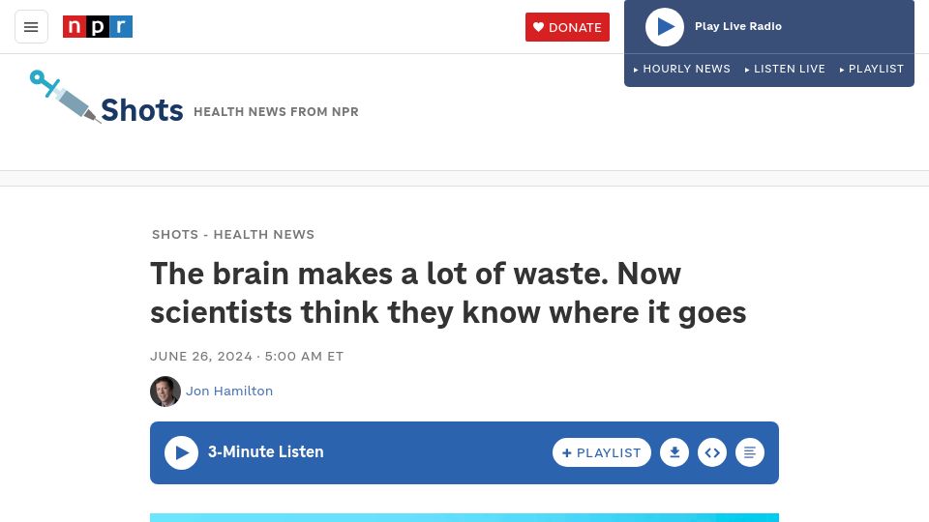Click Jon Hamilton's author photo
This screenshot has width=929, height=522.
(x=165, y=391)
